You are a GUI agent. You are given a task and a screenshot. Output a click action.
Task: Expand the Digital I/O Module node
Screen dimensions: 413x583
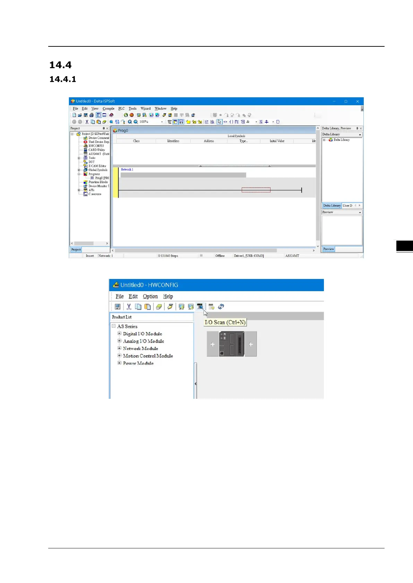pyautogui.click(x=119, y=333)
